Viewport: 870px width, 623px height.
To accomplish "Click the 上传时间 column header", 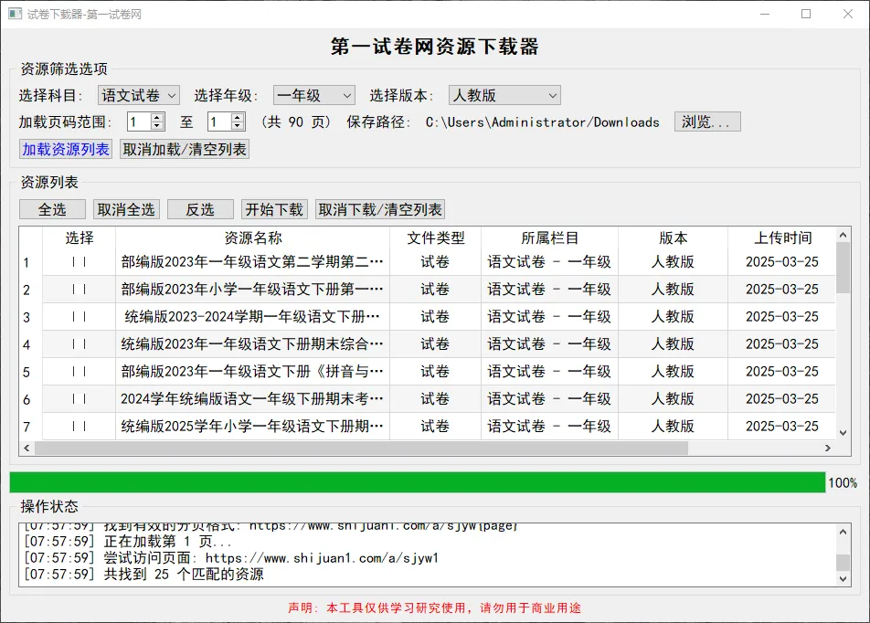I will pos(782,238).
